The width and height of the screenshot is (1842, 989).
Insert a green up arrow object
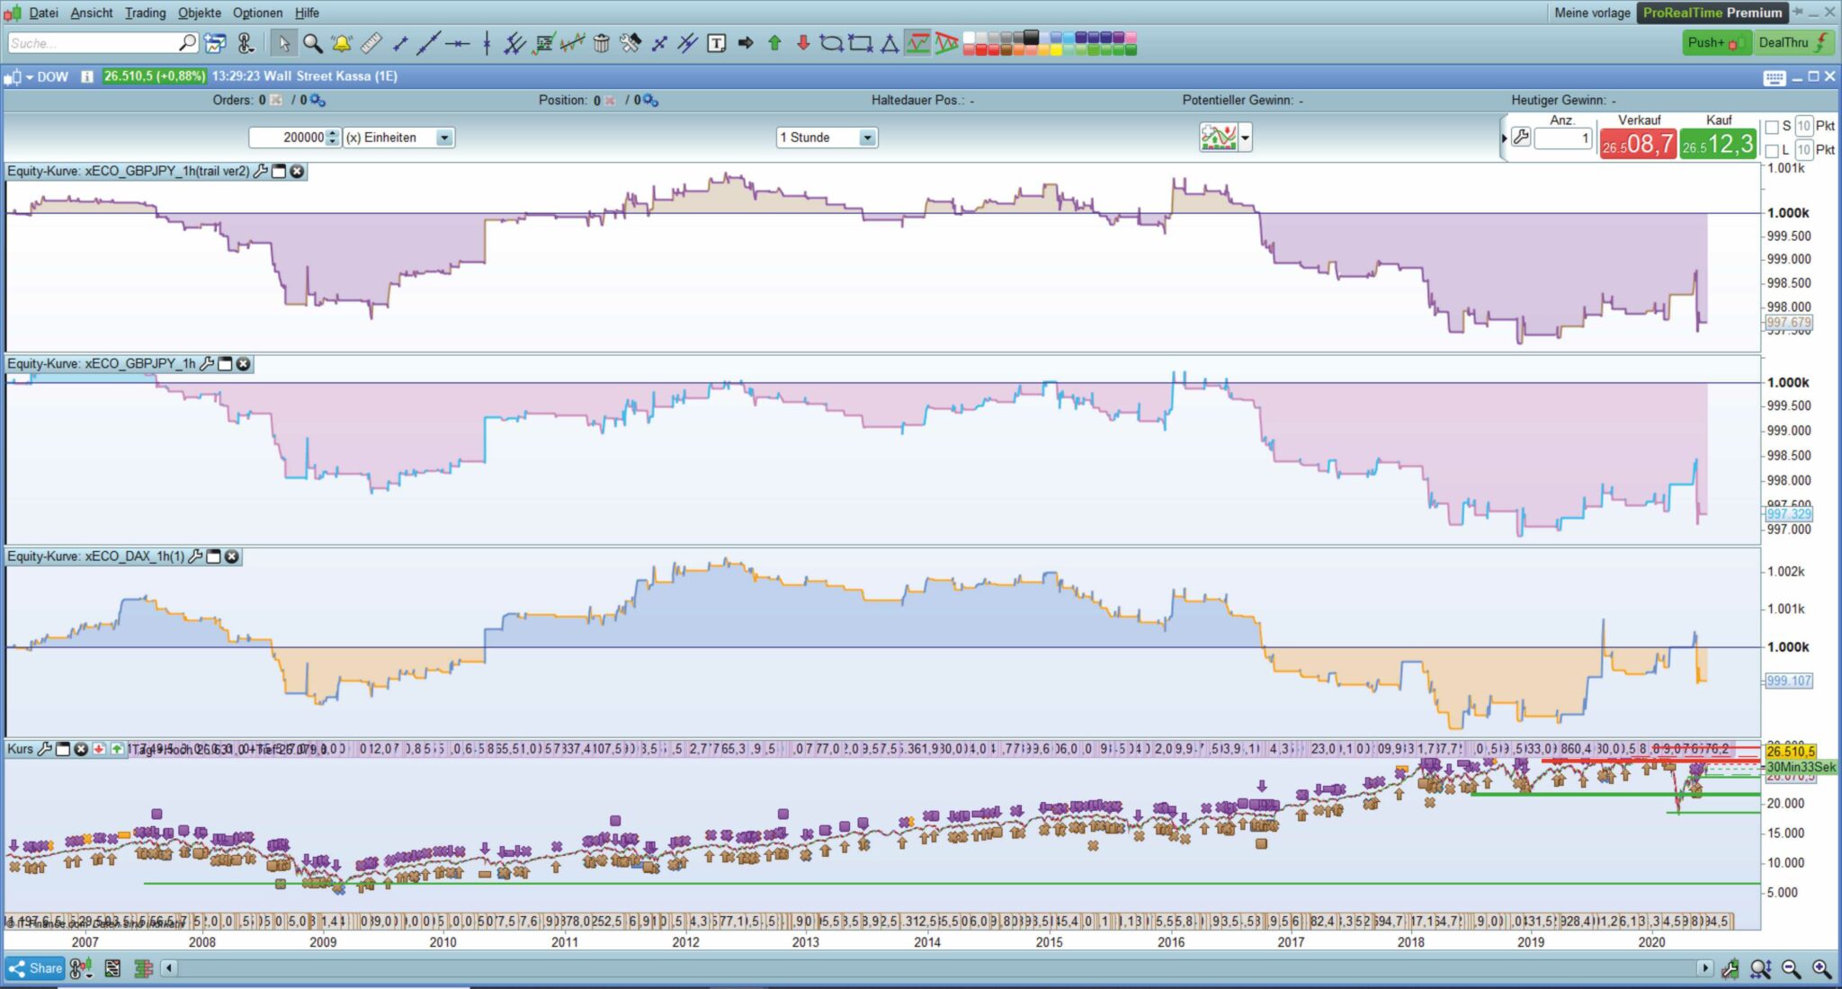pos(774,43)
